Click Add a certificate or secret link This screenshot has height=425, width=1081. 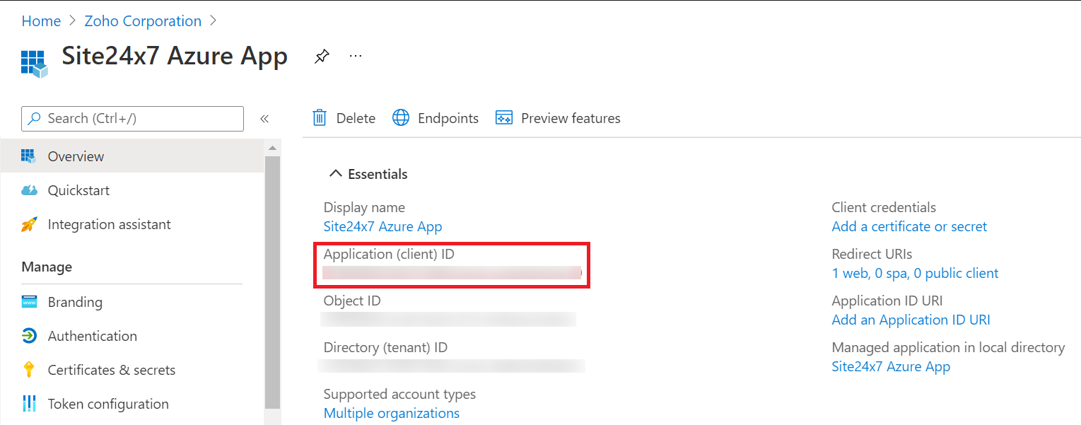coord(909,226)
